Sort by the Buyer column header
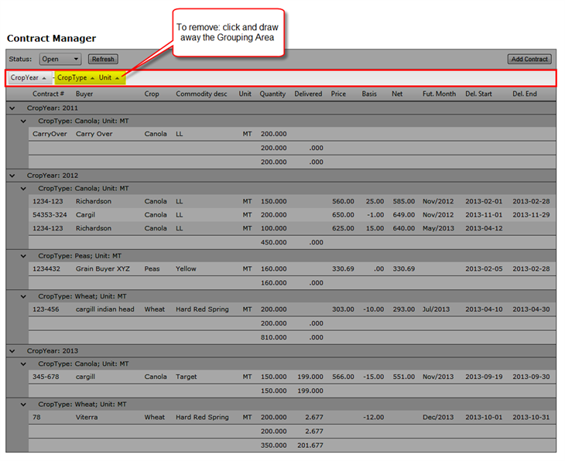 coord(84,94)
